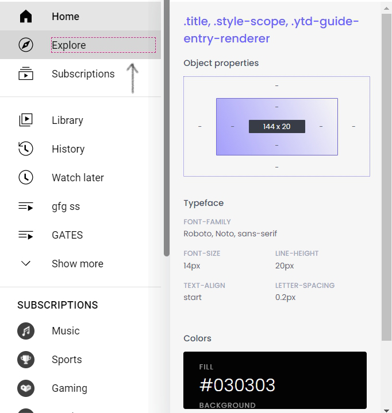This screenshot has width=392, height=413.
Task: Click the FILL label in the color swatch
Action: [x=206, y=367]
